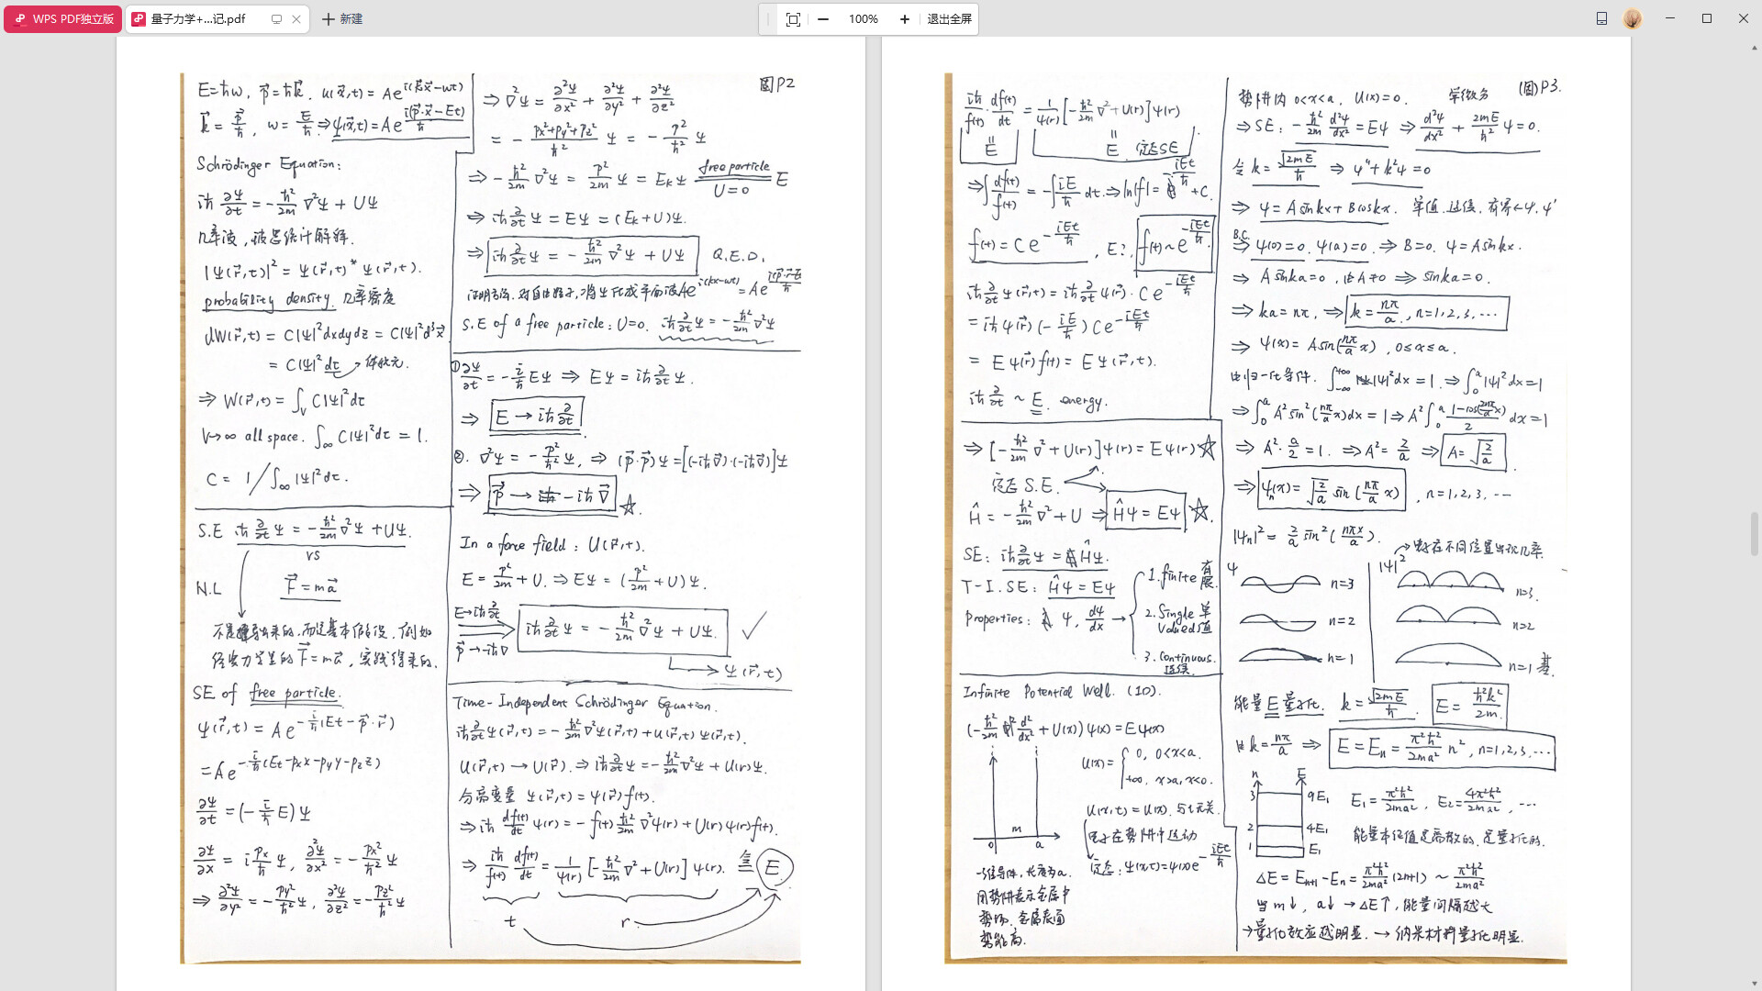1762x991 pixels.
Task: Open the user avatar profile
Action: point(1633,18)
